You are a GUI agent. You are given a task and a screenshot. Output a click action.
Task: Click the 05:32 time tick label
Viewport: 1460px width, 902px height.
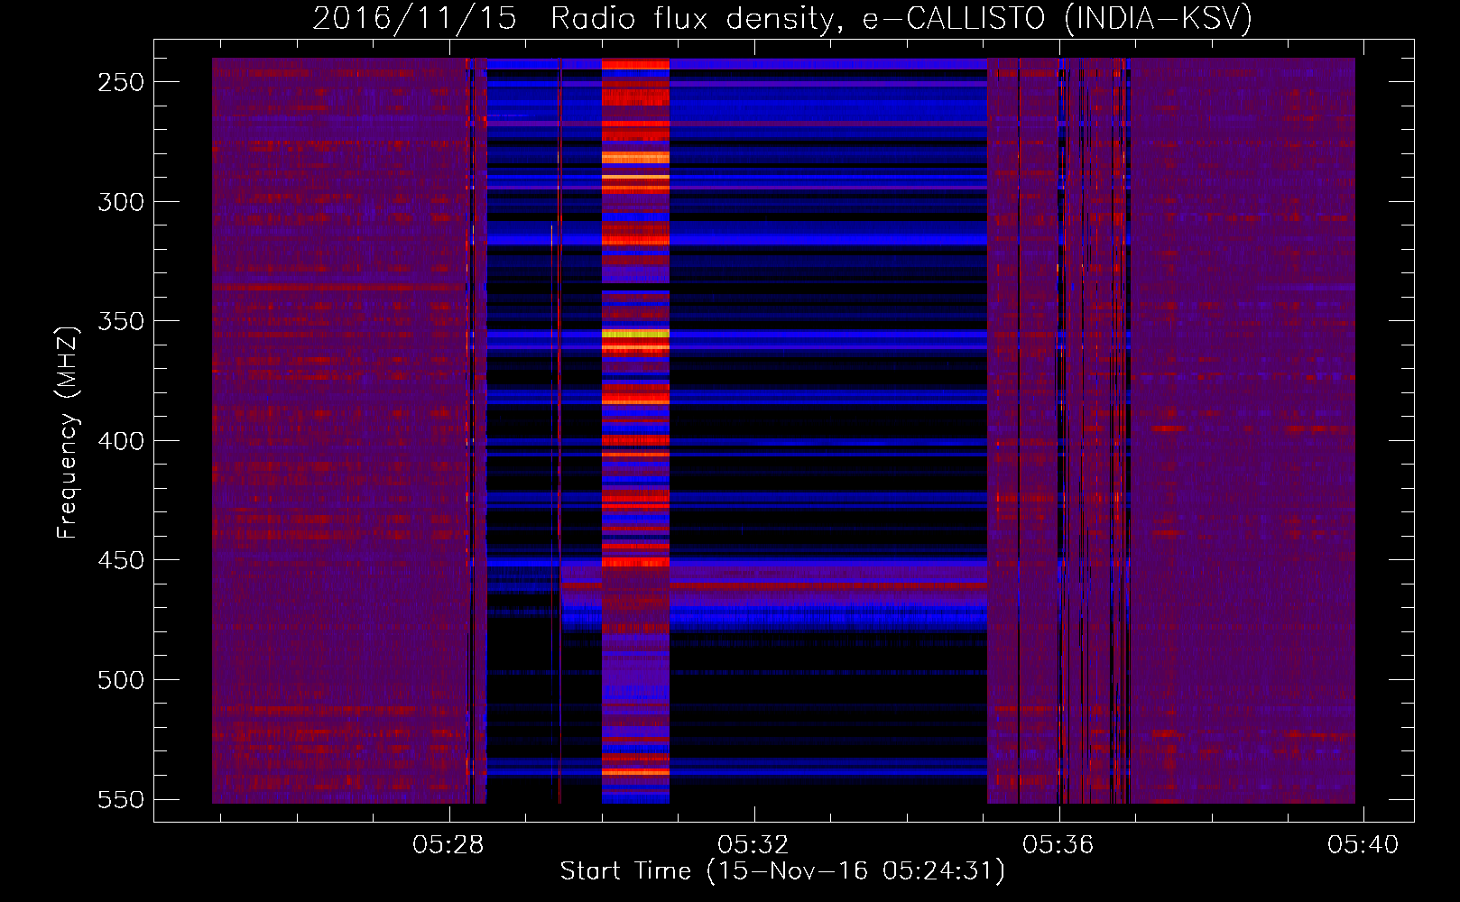[x=753, y=845]
